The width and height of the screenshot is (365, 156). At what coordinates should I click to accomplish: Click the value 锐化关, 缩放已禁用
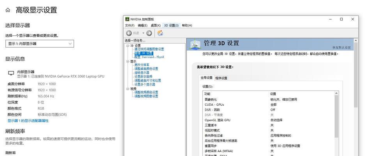[283, 99]
